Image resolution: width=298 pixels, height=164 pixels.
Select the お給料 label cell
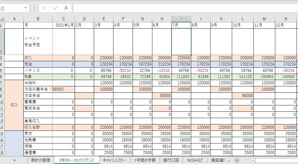[x=38, y=83]
